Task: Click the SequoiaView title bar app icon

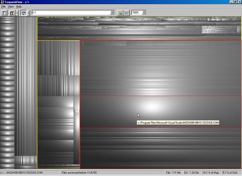Action: pos(2,2)
